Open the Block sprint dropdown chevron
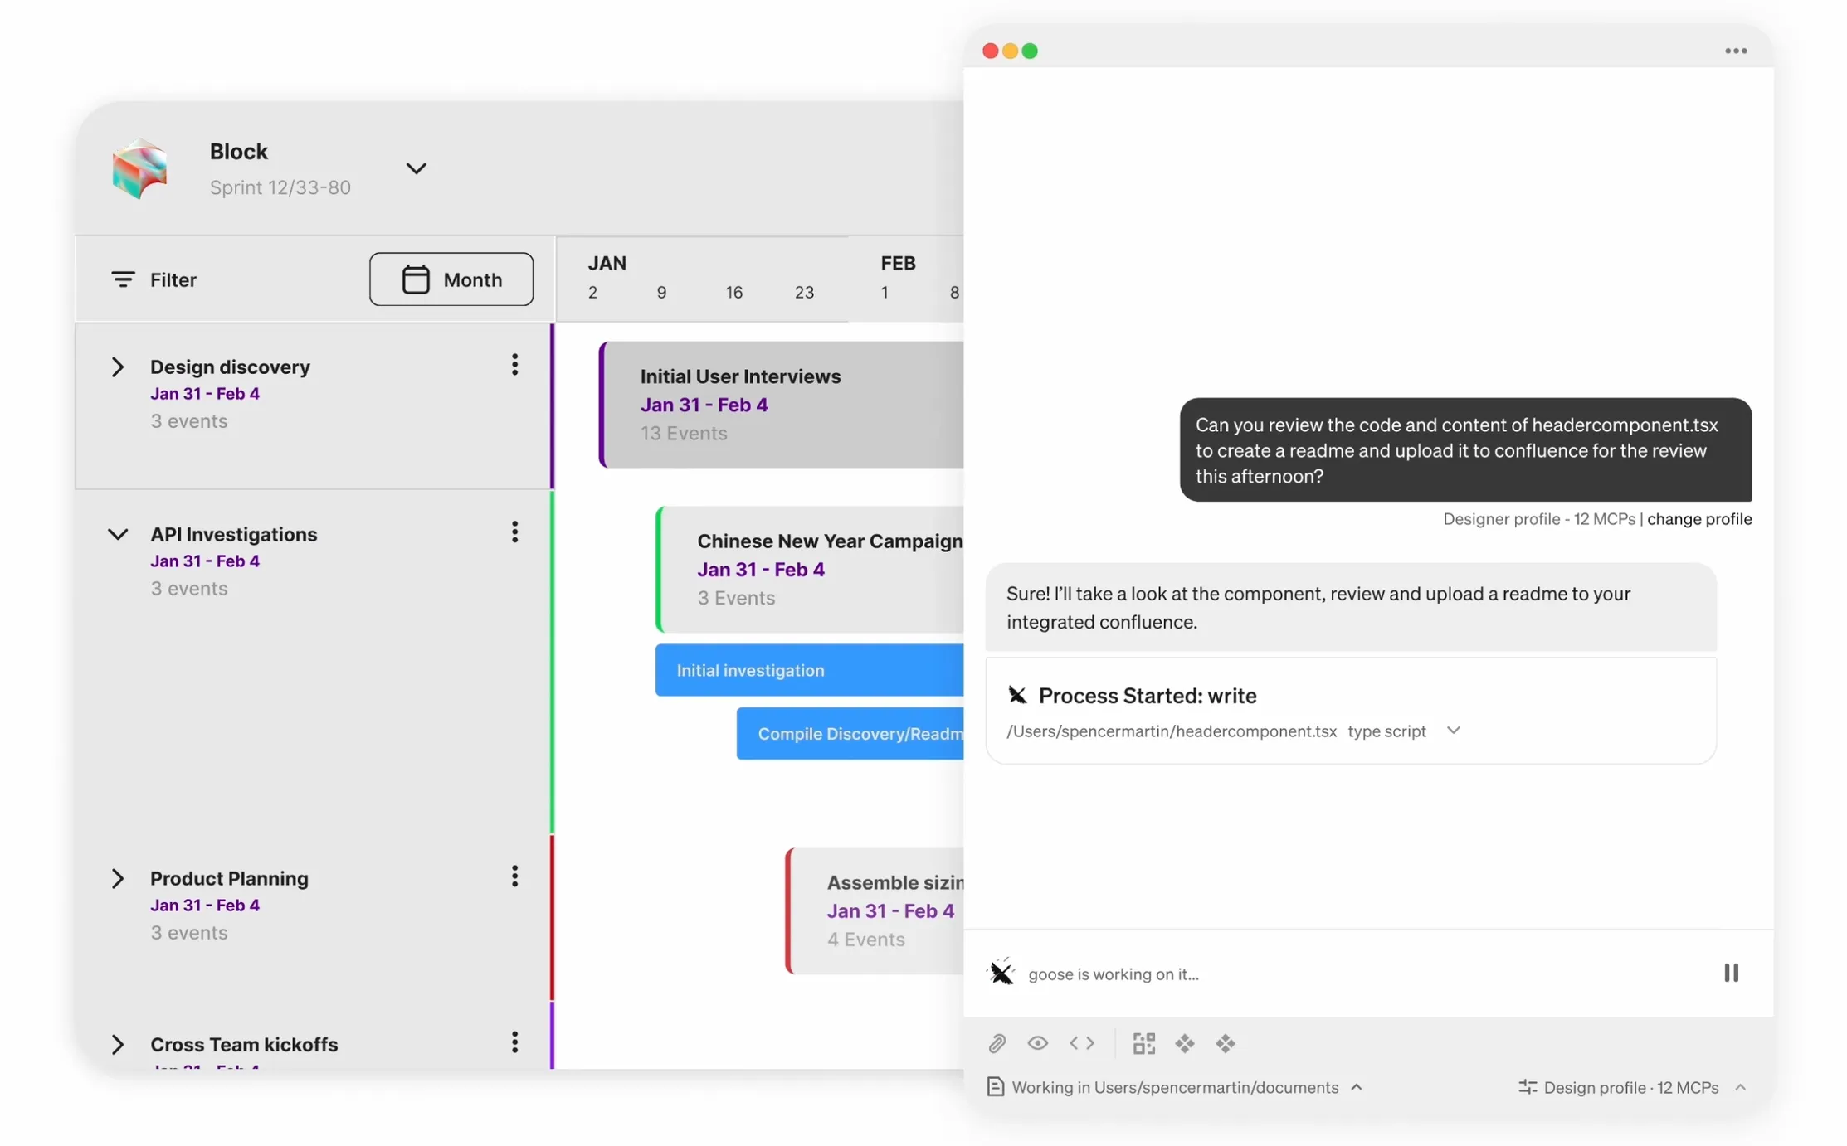 coord(416,168)
